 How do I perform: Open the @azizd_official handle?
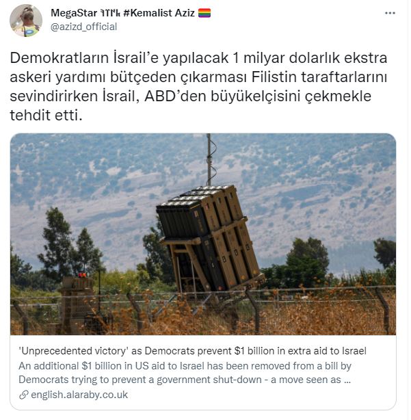click(x=84, y=27)
